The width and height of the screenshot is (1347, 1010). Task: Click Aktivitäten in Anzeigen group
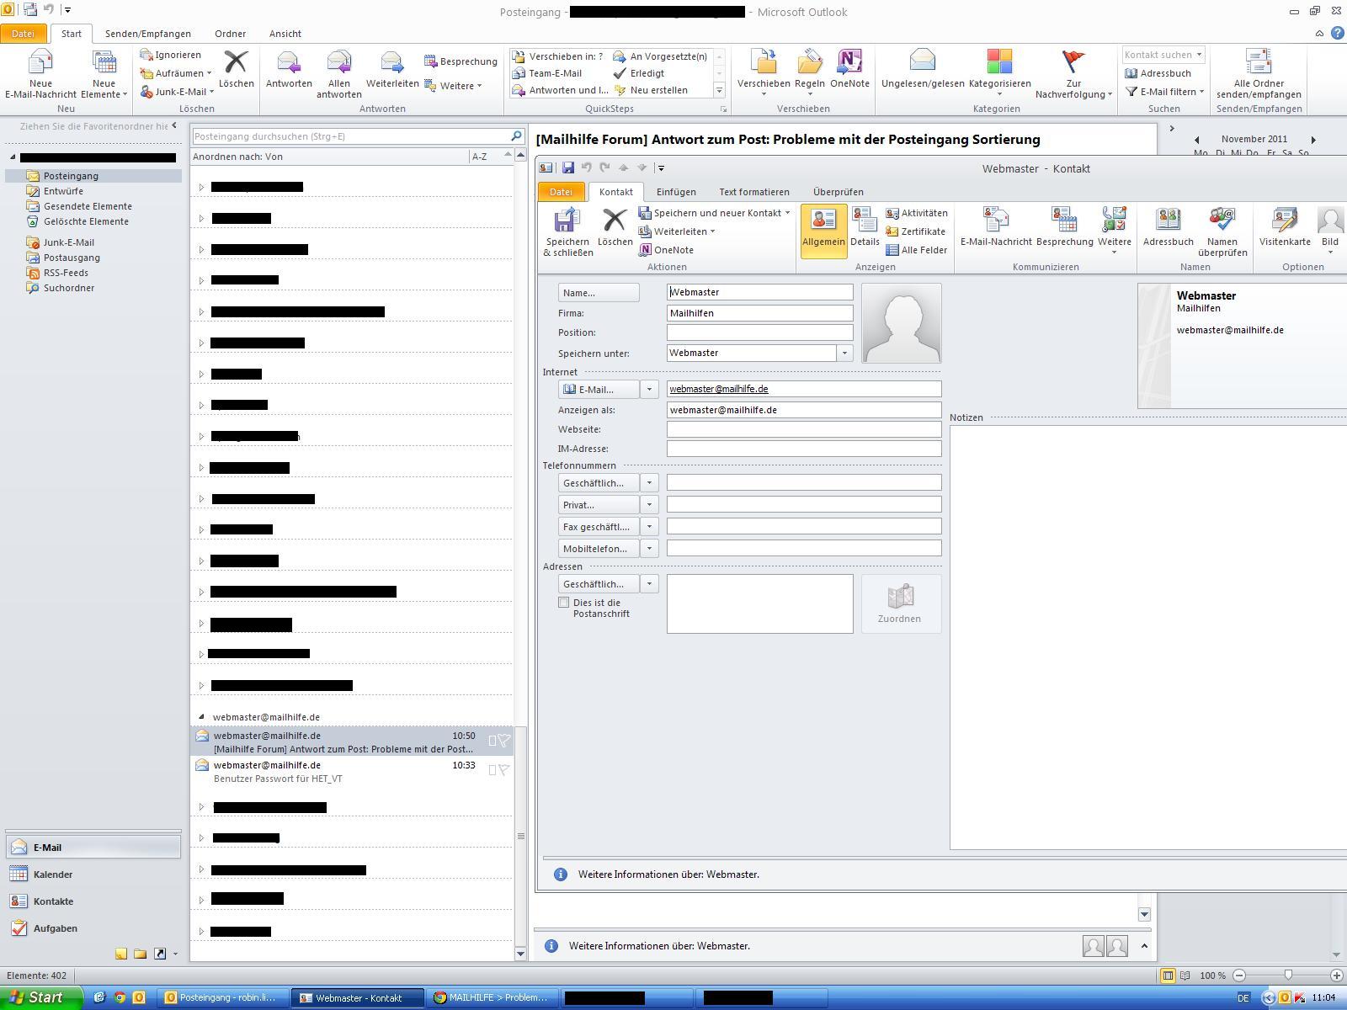(916, 214)
